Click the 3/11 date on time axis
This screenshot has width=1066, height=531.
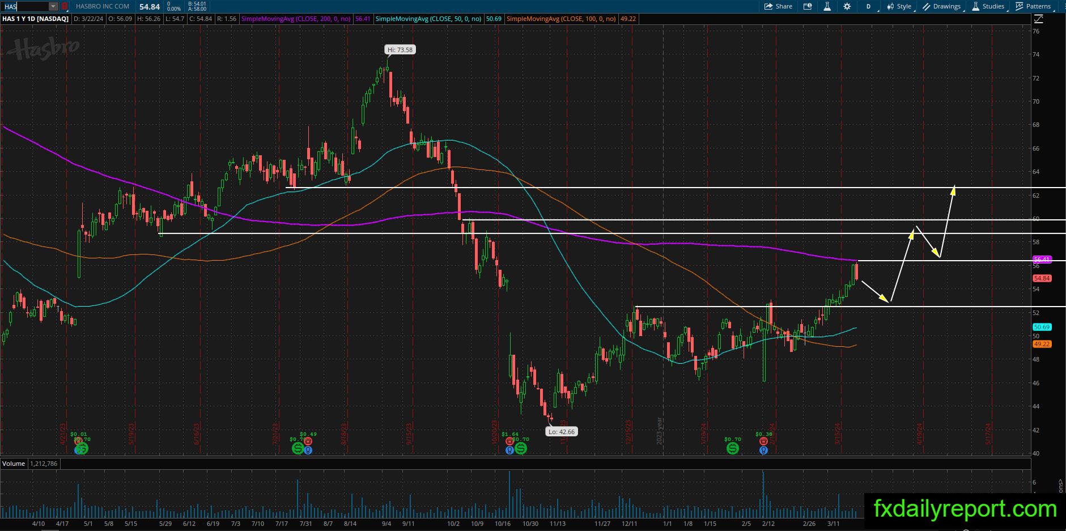[x=833, y=524]
